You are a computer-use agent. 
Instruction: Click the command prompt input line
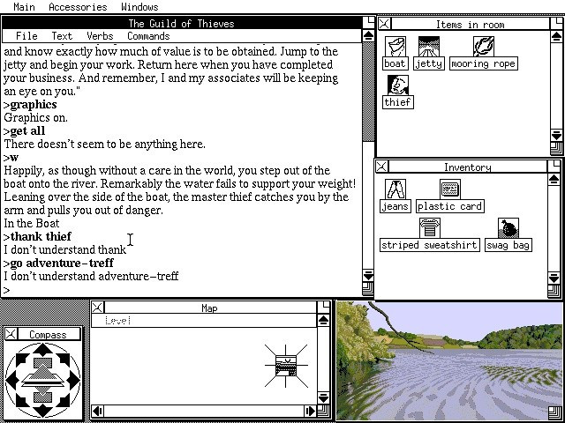pyautogui.click(x=182, y=290)
